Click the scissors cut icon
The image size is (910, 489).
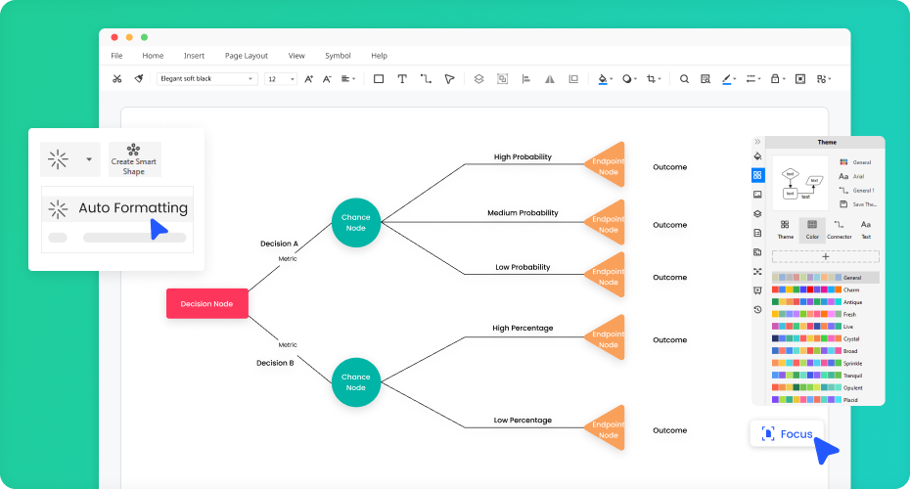point(116,78)
